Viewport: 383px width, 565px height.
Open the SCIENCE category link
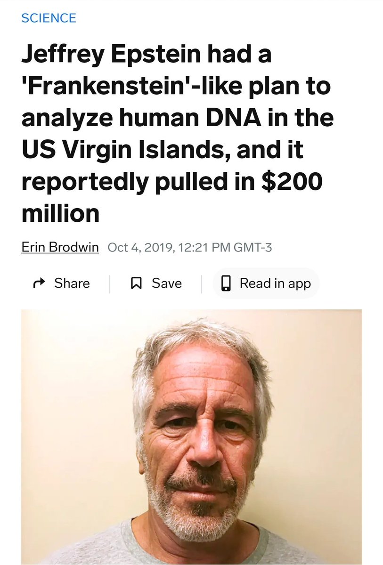pyautogui.click(x=49, y=18)
